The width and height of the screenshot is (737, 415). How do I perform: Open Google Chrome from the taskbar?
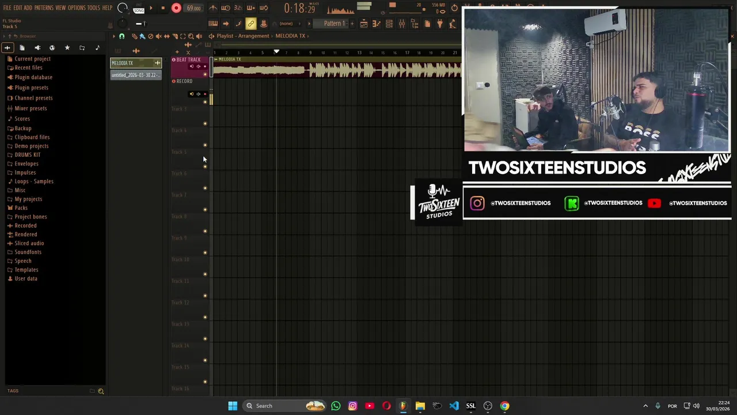(x=504, y=406)
